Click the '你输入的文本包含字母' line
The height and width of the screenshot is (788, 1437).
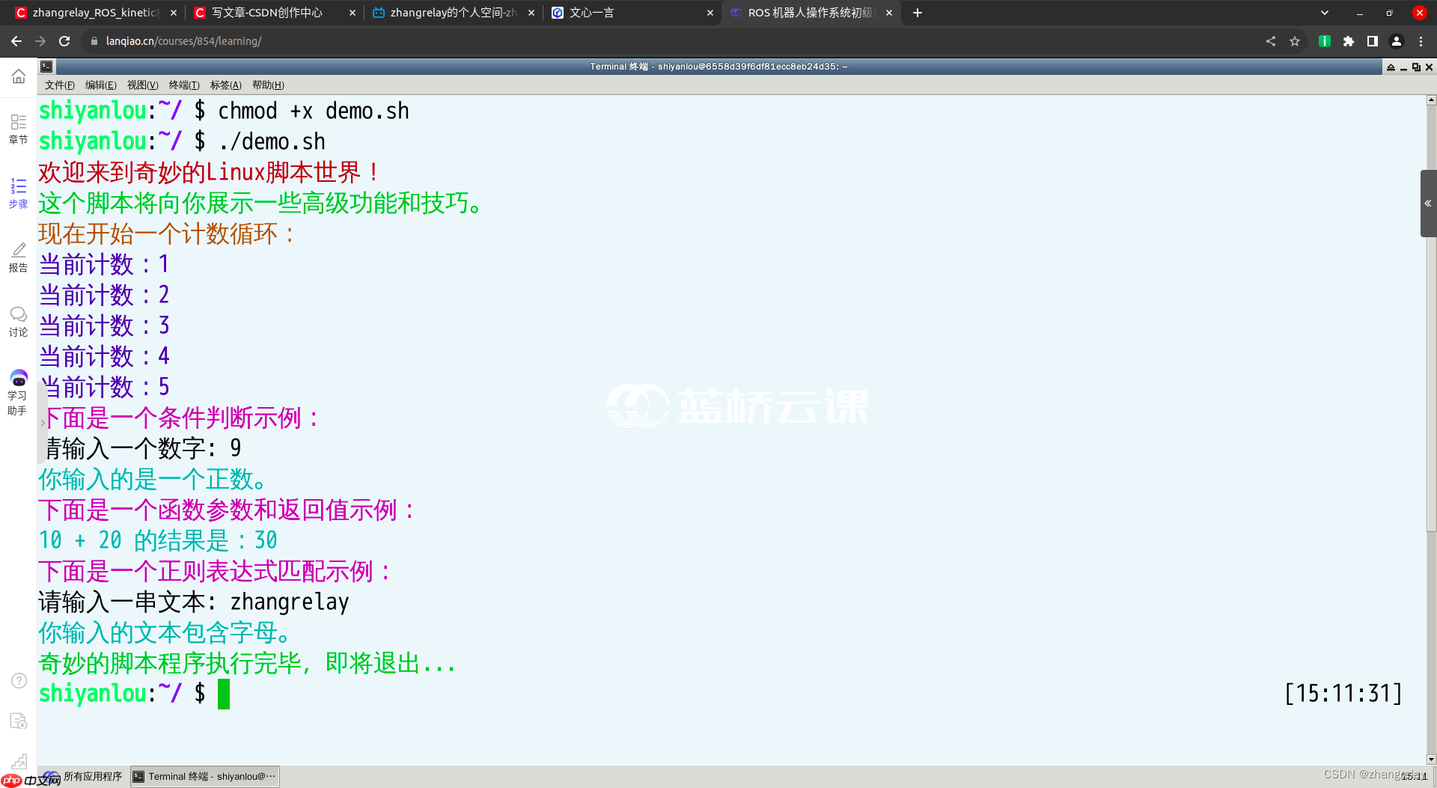(x=165, y=632)
